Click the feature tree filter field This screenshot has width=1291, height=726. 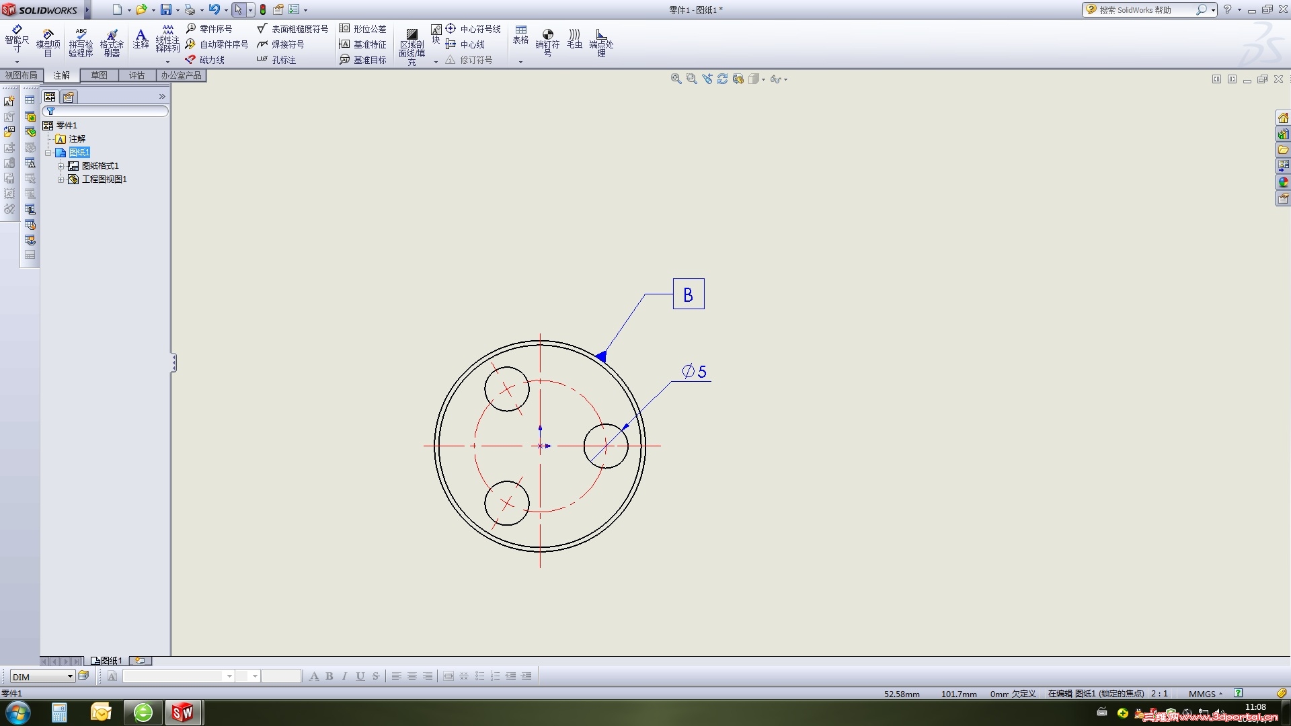click(x=106, y=111)
